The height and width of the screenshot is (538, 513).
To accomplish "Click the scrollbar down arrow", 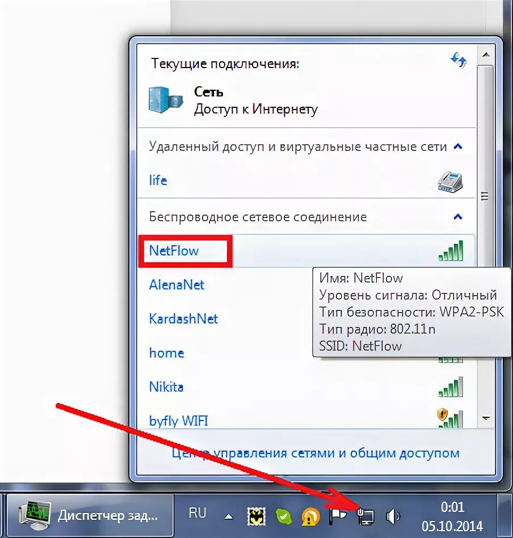I will click(x=486, y=418).
